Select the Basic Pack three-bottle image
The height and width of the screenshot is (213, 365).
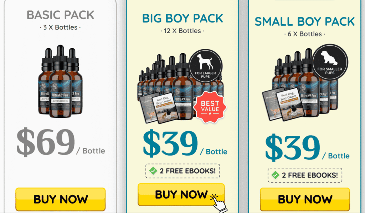point(60,81)
